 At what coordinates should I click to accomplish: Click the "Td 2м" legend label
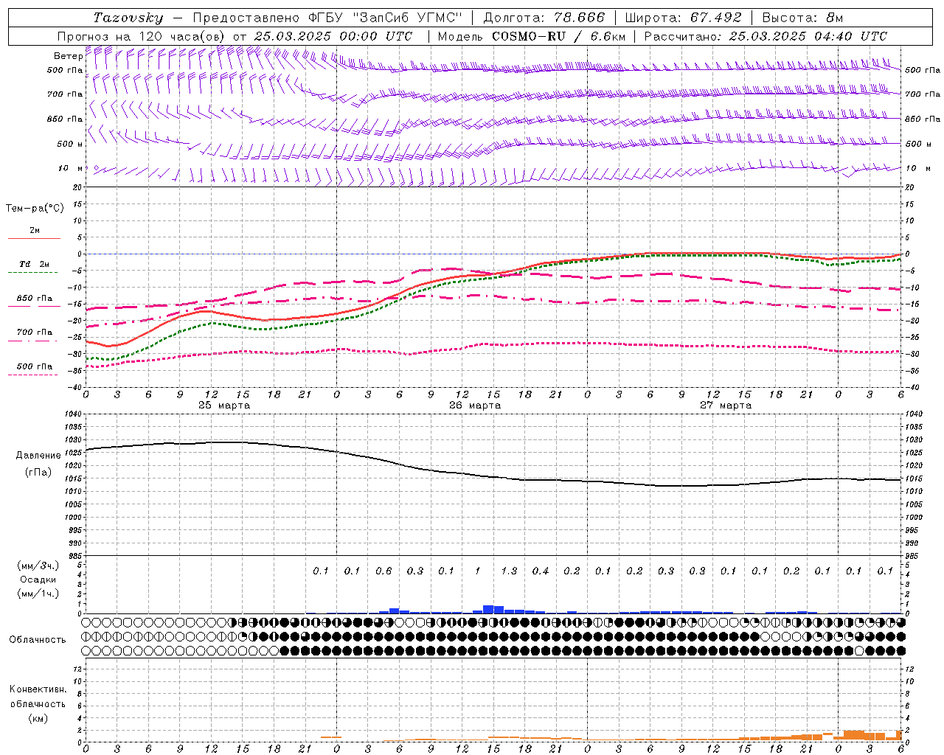click(x=35, y=264)
